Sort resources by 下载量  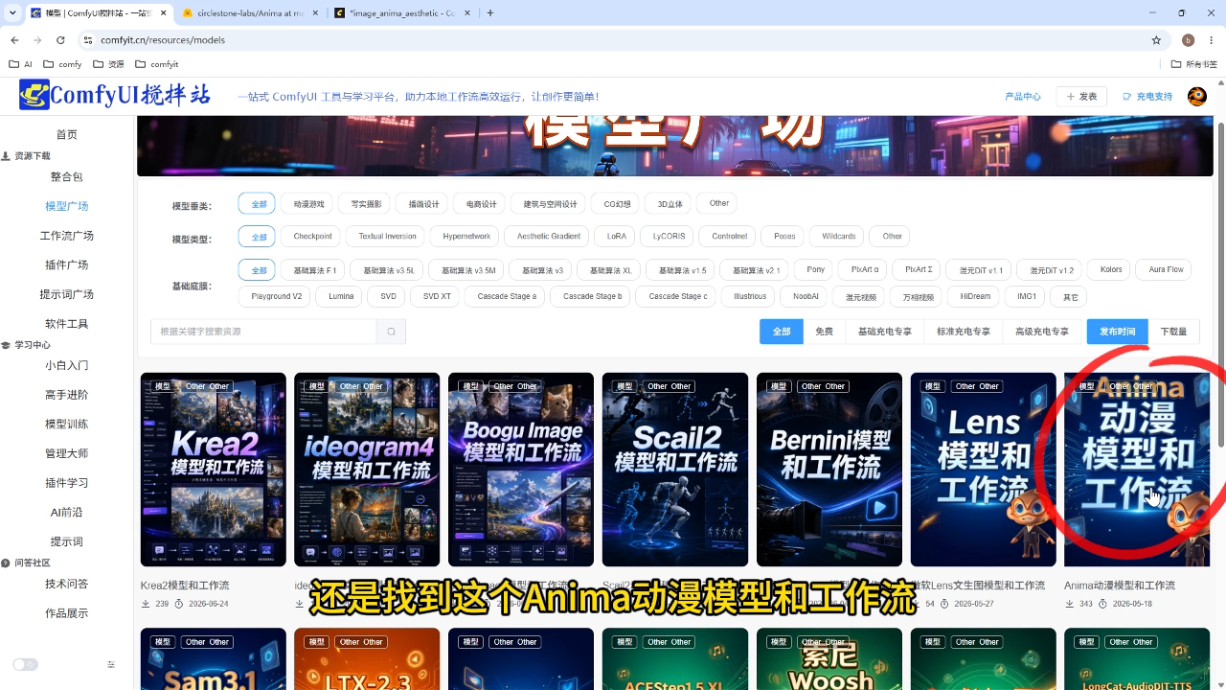1173,332
